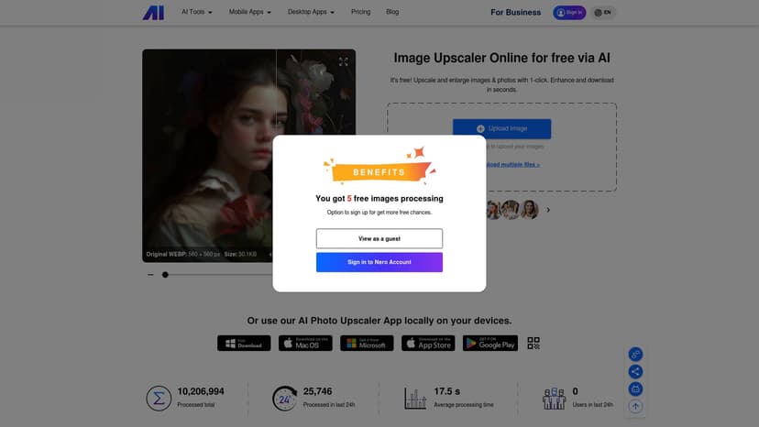This screenshot has height=427, width=759.
Task: Click Sign in to Nero Account button
Action: click(379, 262)
